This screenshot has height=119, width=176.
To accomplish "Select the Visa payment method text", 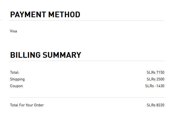I will click(14, 31).
